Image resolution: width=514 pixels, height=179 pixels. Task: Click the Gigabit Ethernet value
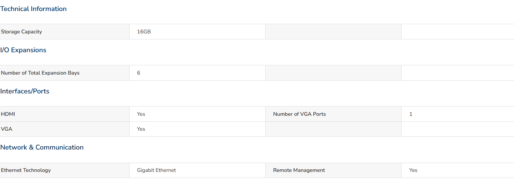[x=156, y=170]
